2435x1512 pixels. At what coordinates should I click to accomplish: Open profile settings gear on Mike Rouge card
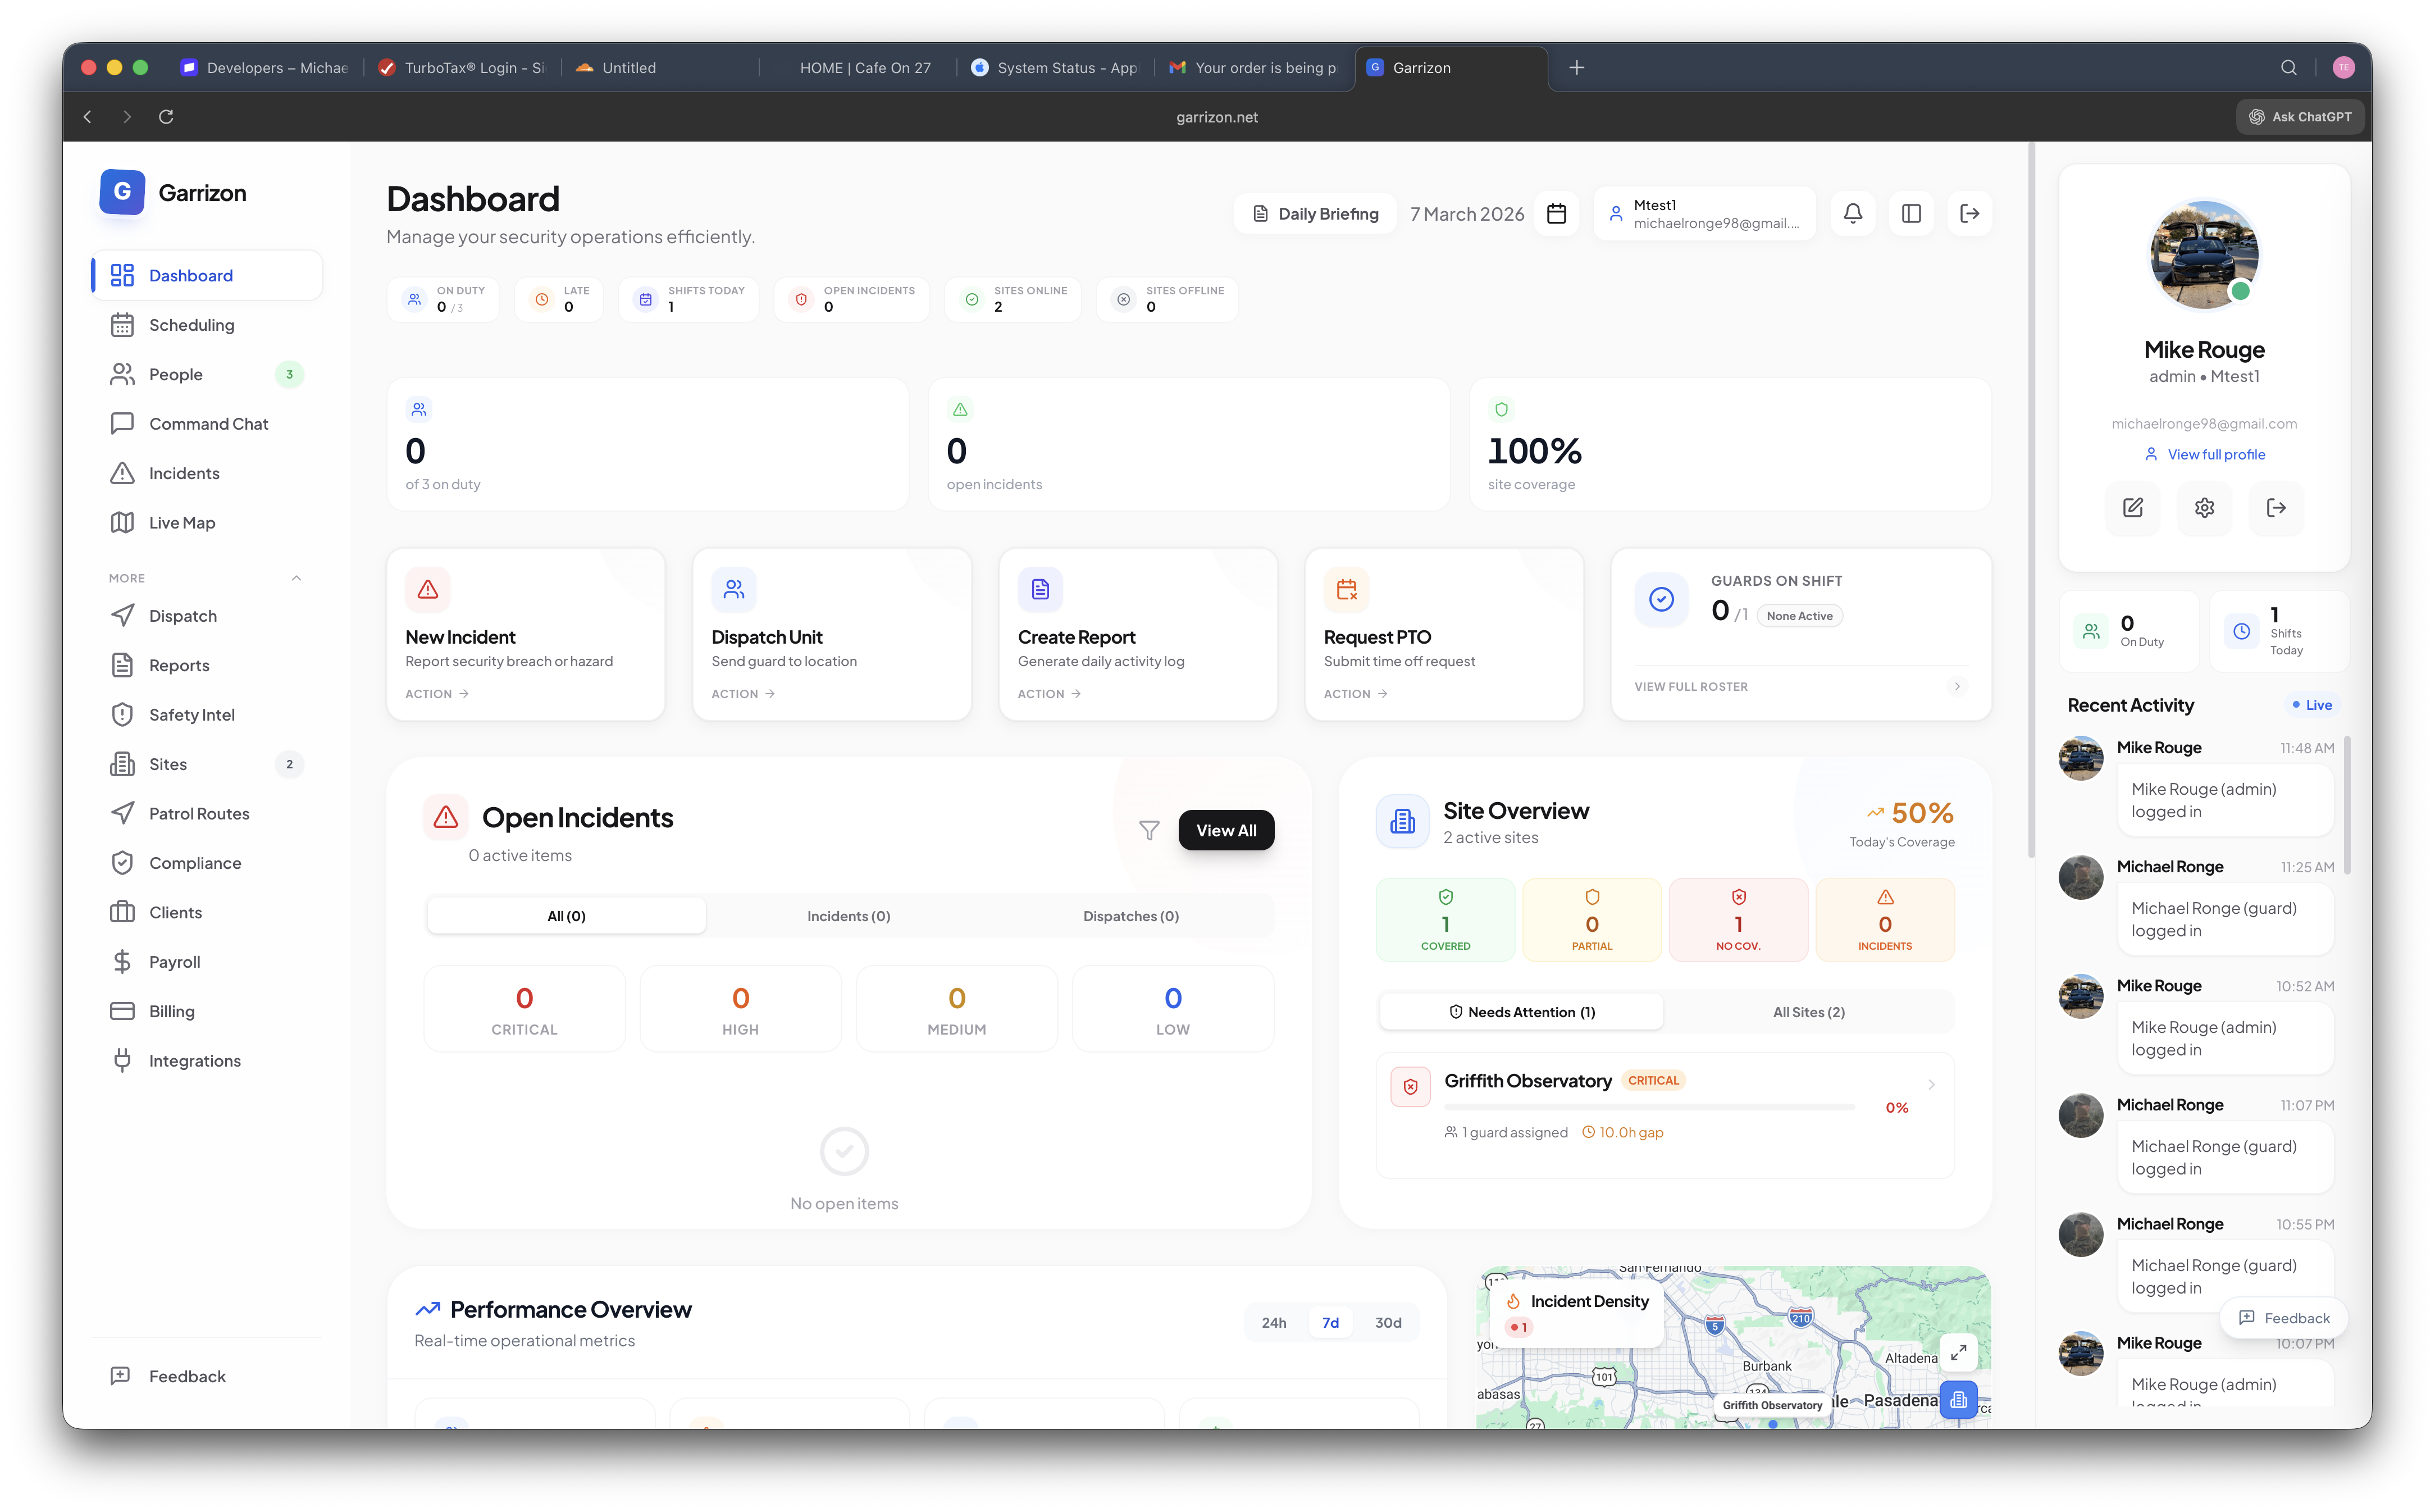2204,508
